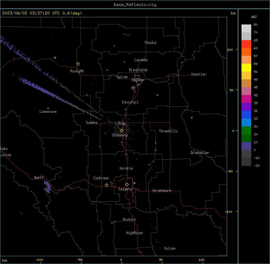The width and height of the screenshot is (270, 264).
Task: Select the Lake Louise label
Action: pyautogui.click(x=6, y=152)
